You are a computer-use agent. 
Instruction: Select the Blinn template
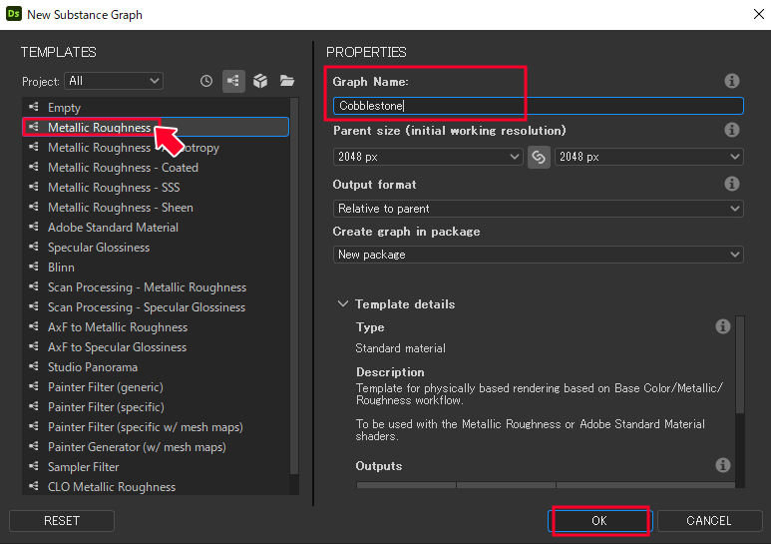click(156, 268)
